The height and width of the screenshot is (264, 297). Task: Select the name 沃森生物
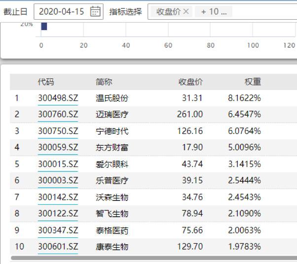(x=112, y=197)
